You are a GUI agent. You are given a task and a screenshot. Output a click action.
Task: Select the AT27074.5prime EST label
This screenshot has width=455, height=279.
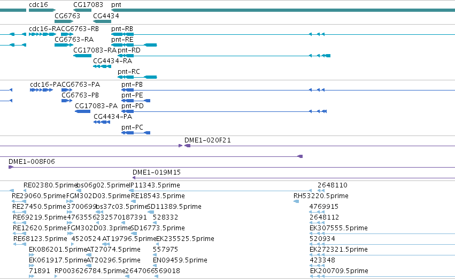(113, 250)
